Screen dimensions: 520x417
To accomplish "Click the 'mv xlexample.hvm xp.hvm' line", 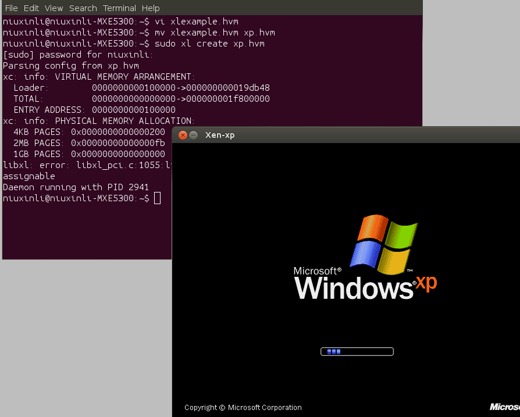I will [x=139, y=33].
